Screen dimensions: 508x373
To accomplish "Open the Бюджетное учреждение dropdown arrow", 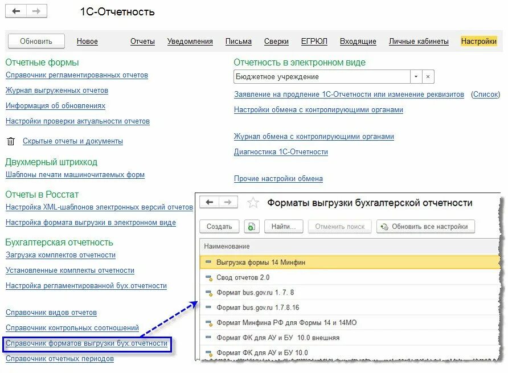I will (x=416, y=77).
